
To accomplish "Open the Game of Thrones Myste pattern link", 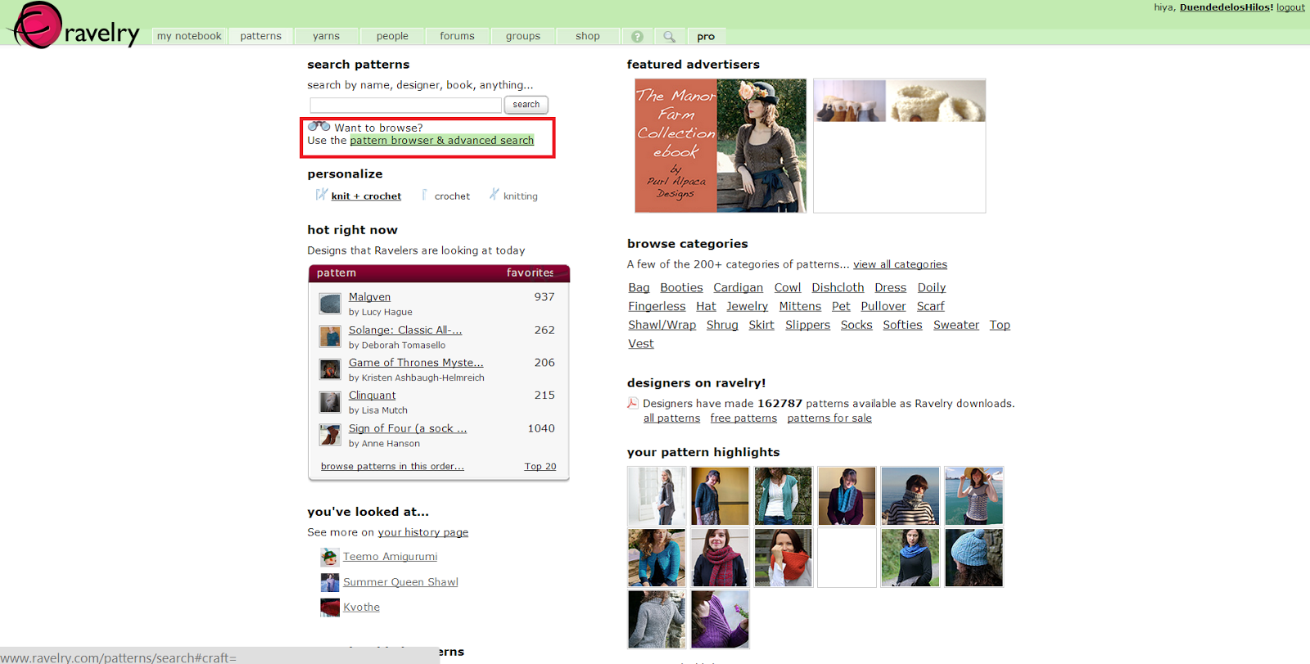I will point(416,363).
